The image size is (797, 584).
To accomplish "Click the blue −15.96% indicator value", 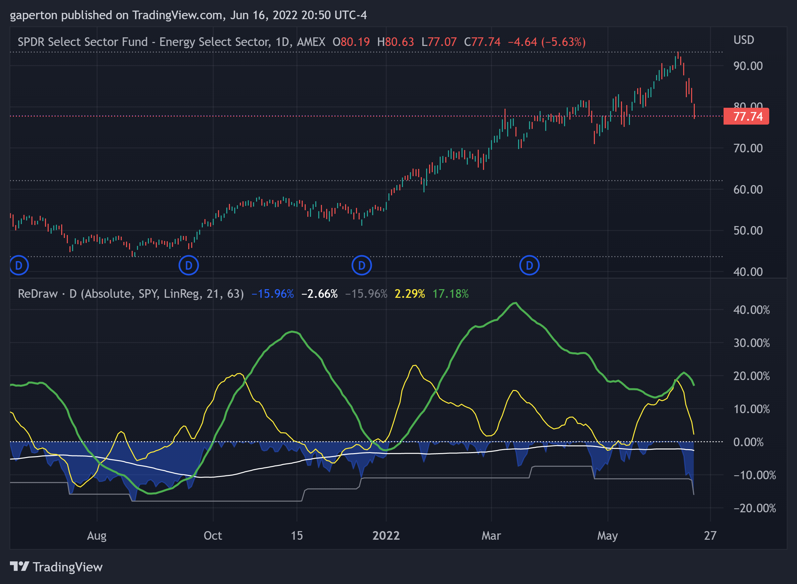I will tap(273, 294).
